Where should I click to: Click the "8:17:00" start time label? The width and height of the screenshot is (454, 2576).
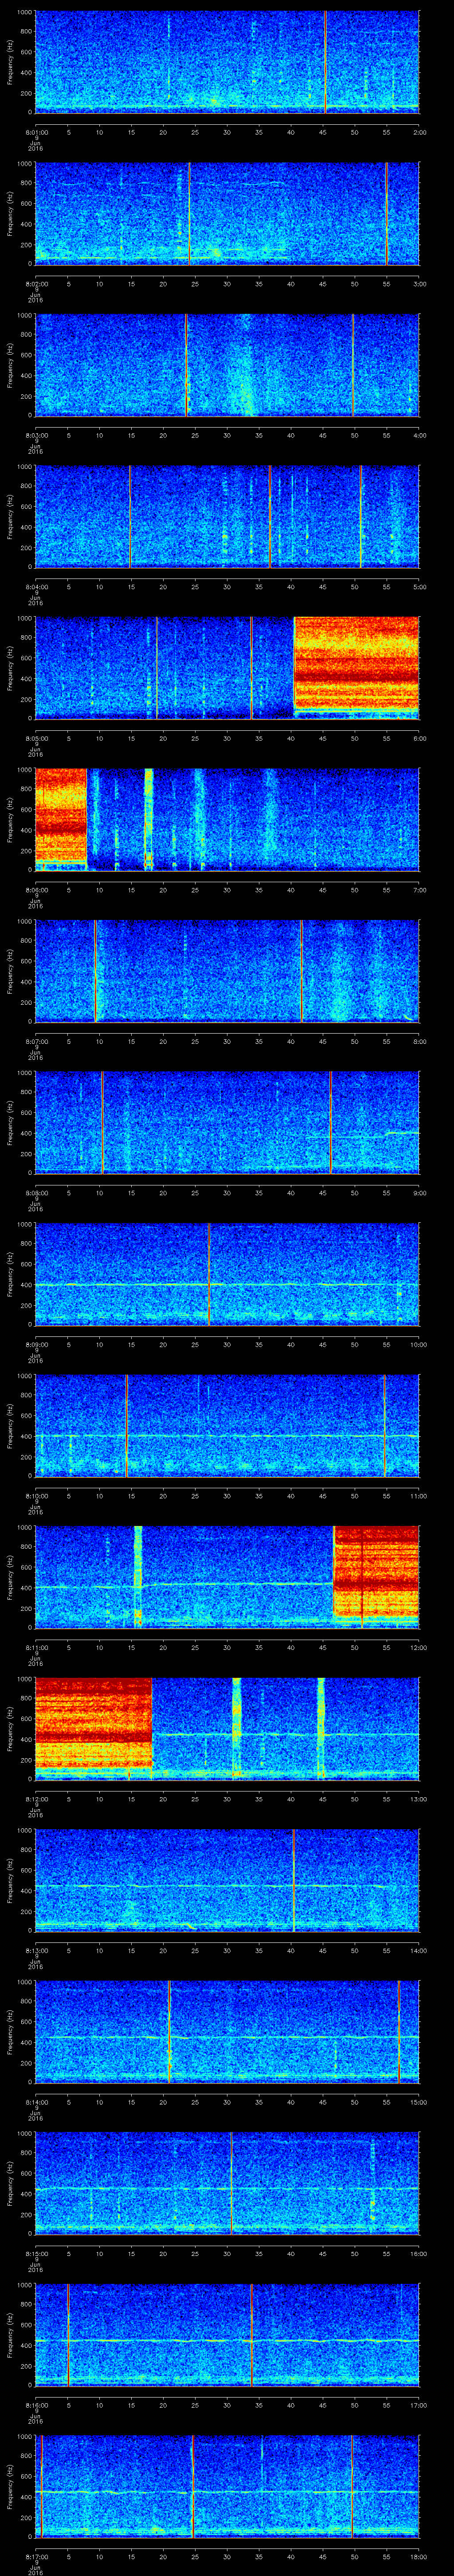point(35,2556)
